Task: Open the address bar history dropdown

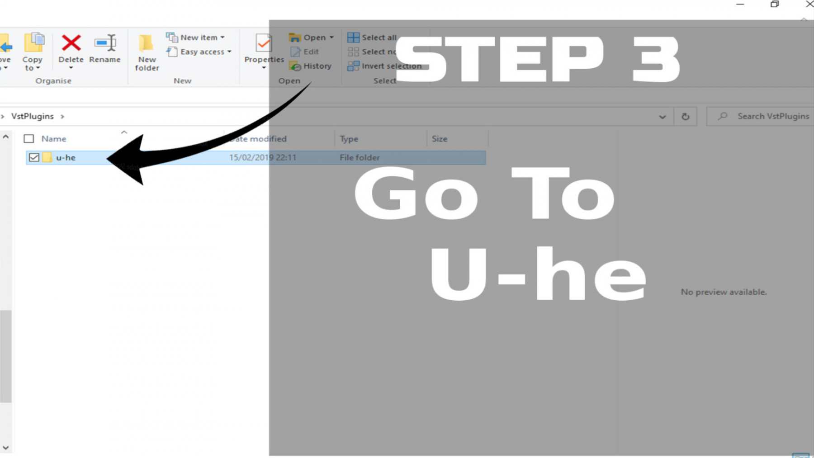Action: (x=663, y=117)
